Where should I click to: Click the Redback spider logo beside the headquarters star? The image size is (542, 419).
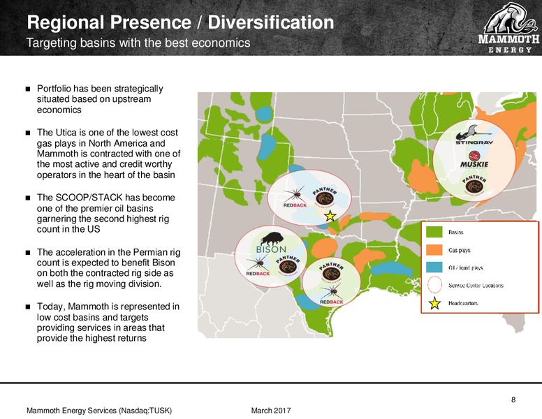pyautogui.click(x=295, y=198)
